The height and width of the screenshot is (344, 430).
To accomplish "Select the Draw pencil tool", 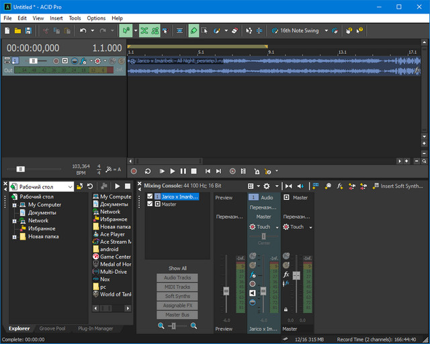I will [x=193, y=31].
